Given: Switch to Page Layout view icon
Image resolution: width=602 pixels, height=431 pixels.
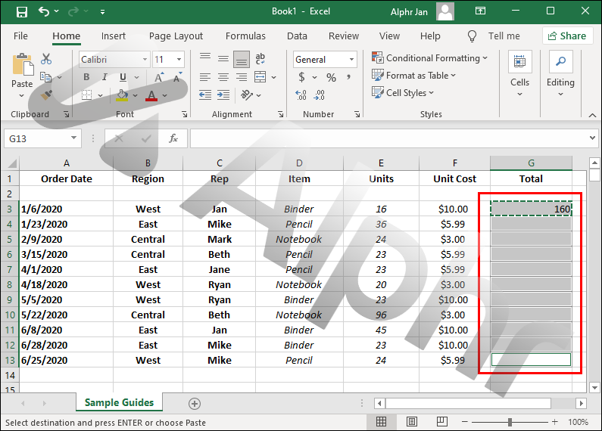Looking at the screenshot, I should click(x=411, y=422).
